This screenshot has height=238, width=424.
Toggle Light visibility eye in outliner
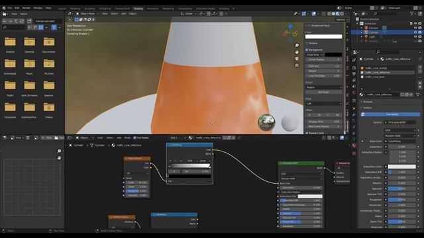(415, 37)
